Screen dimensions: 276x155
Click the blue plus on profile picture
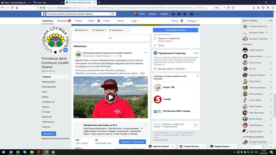(65, 50)
